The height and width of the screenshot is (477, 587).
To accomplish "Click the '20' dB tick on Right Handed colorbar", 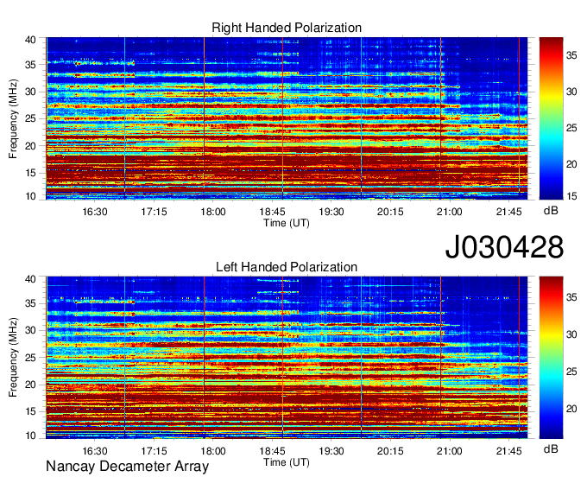I will 571,164.
